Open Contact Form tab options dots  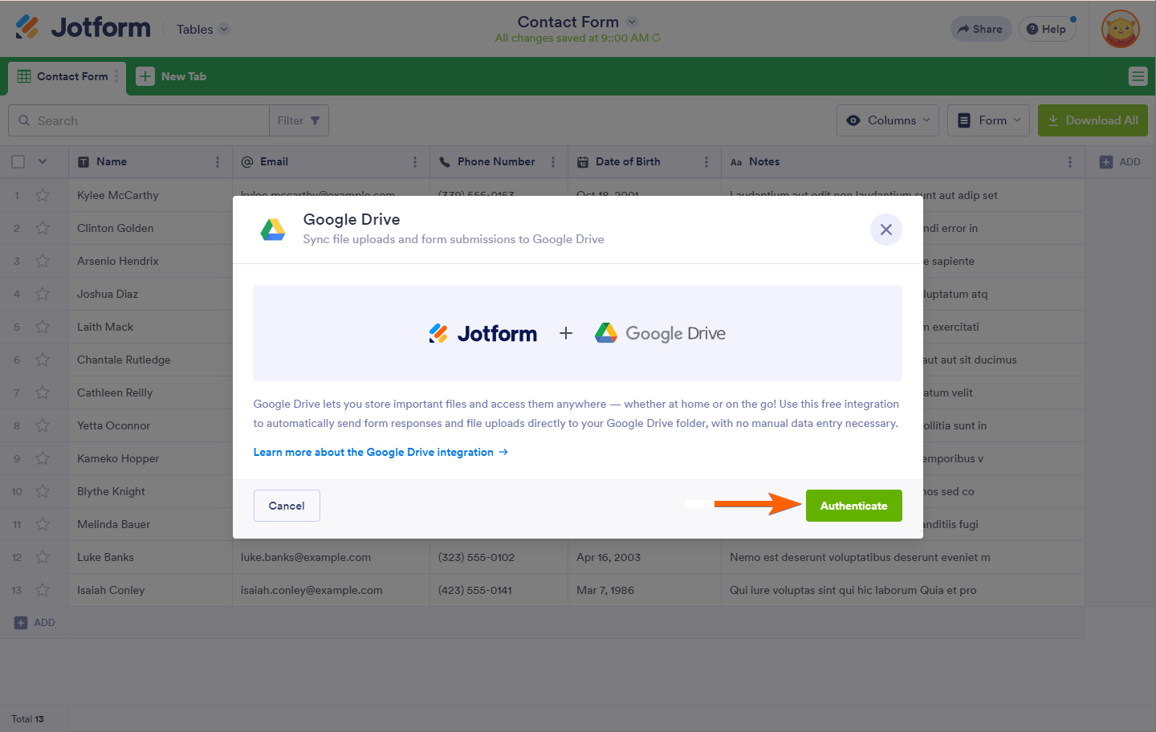click(x=116, y=76)
